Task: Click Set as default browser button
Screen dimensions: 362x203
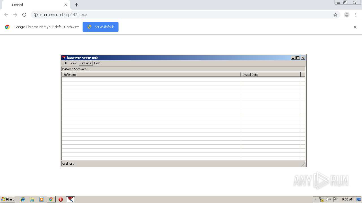Action: tap(100, 27)
